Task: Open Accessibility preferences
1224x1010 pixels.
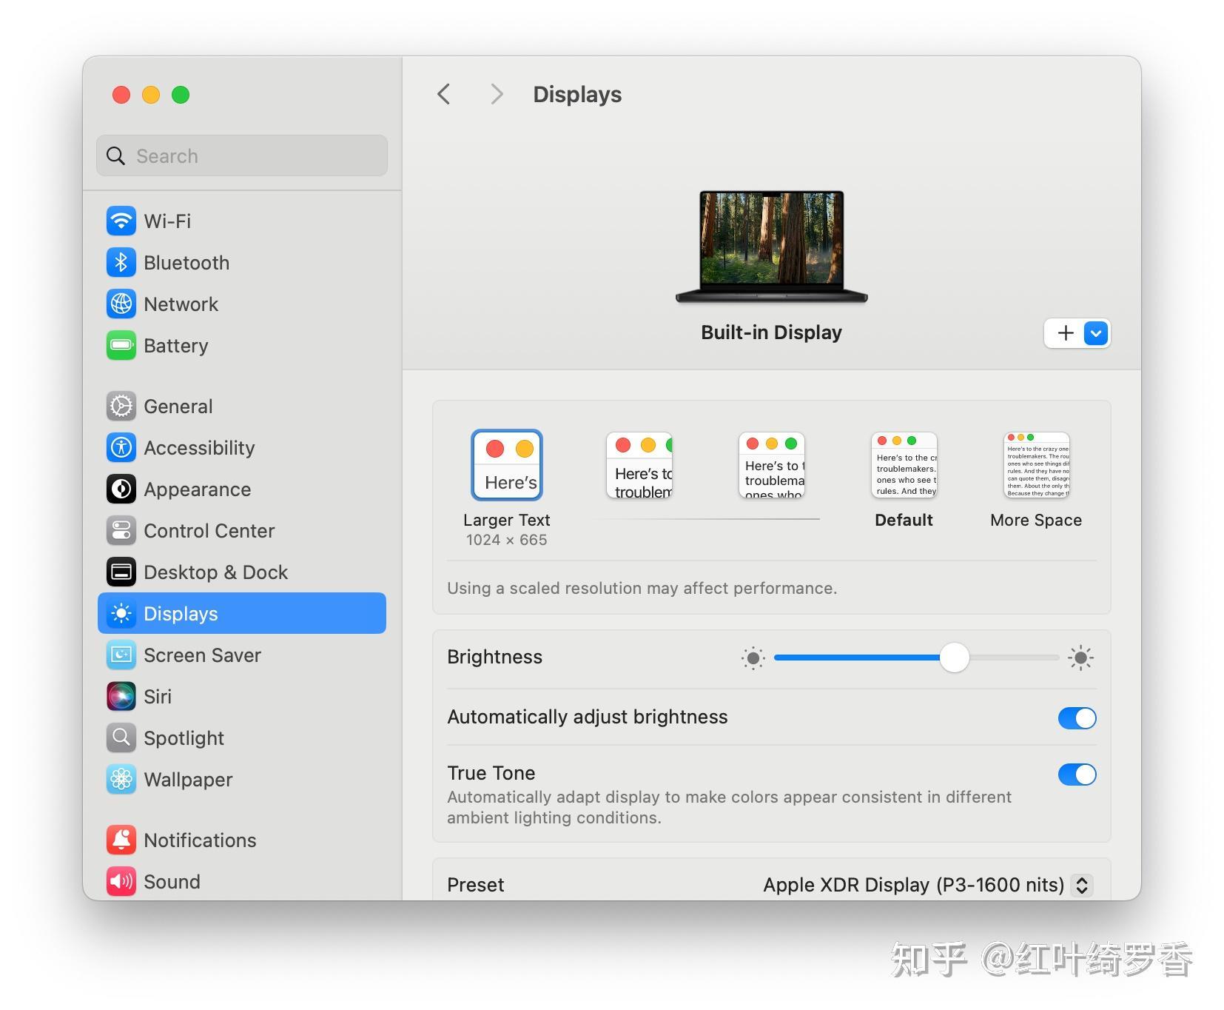Action: click(x=199, y=447)
